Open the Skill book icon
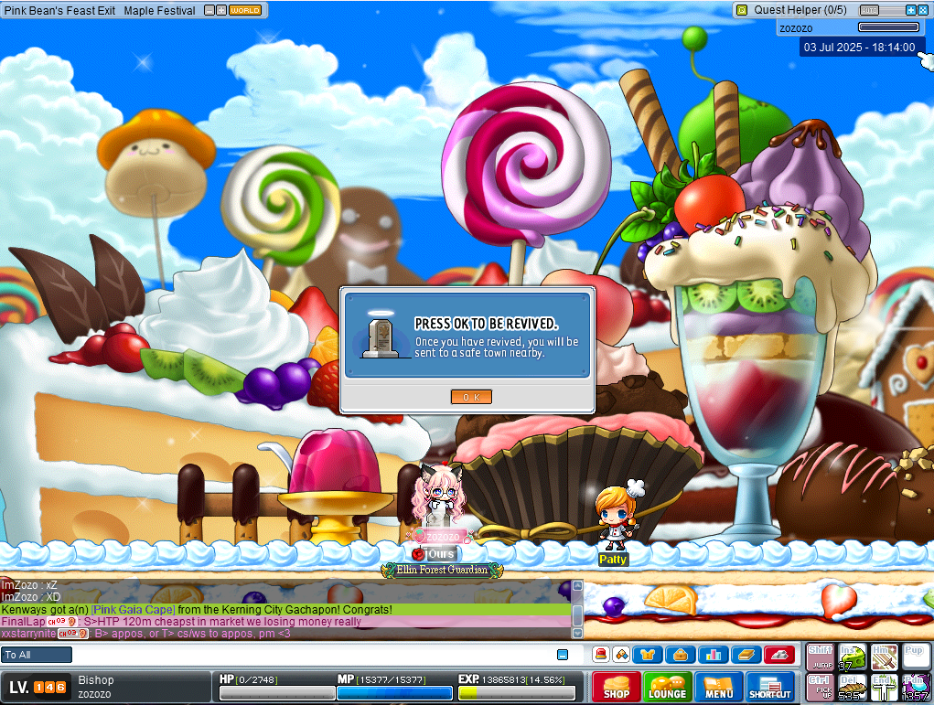Image resolution: width=934 pixels, height=705 pixels. tap(746, 655)
